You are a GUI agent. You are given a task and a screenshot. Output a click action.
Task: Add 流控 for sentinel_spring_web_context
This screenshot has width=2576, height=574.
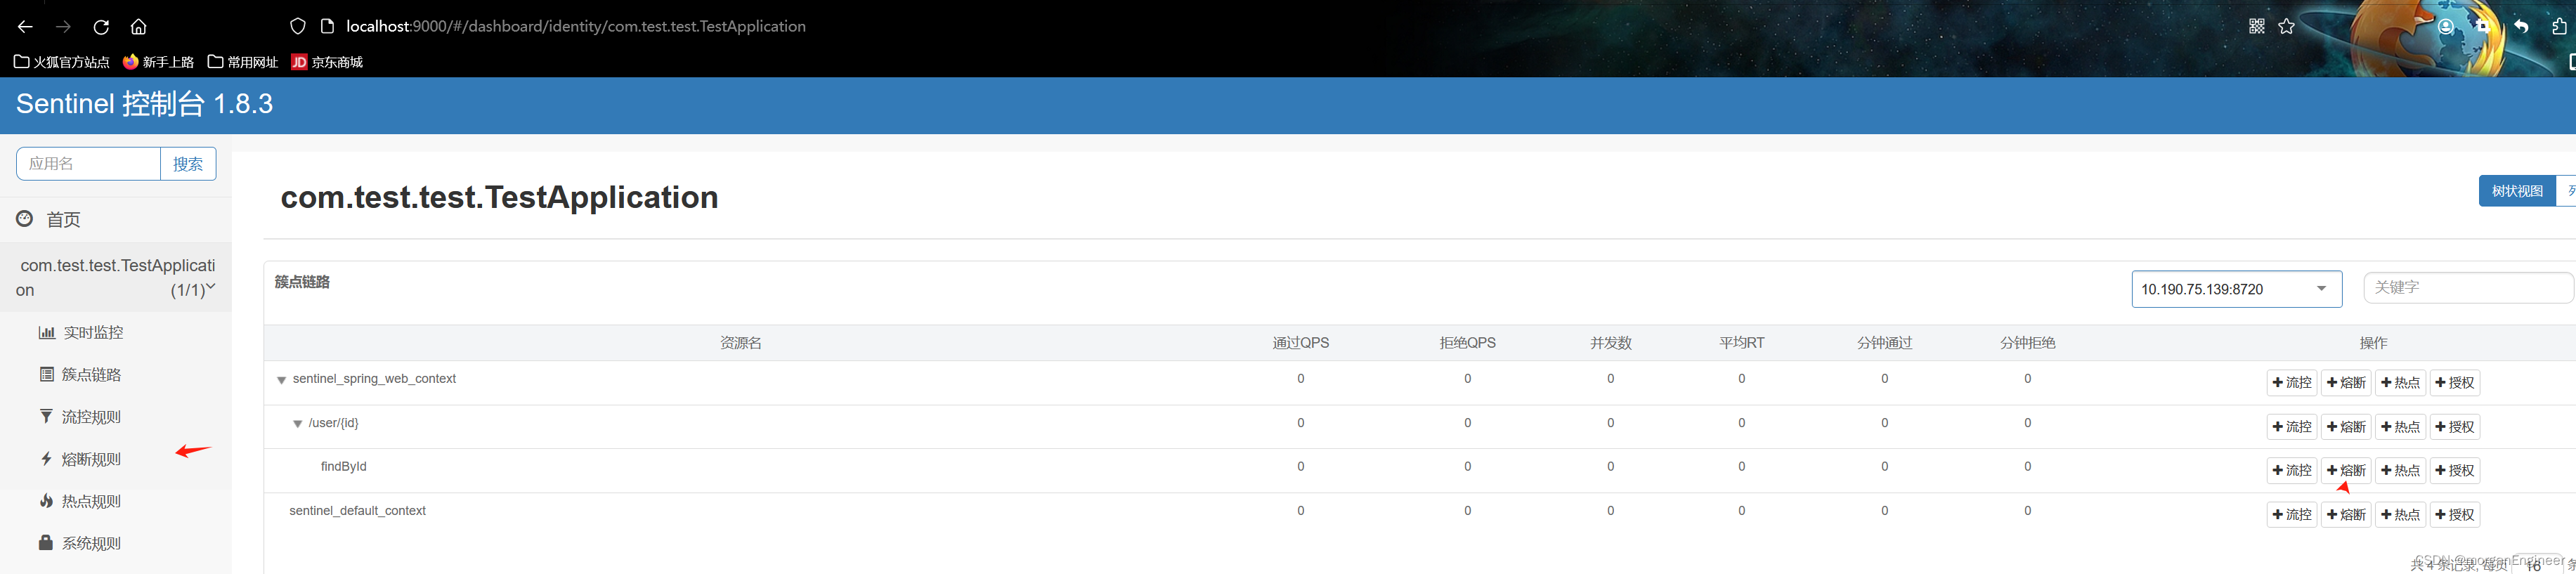[2292, 383]
